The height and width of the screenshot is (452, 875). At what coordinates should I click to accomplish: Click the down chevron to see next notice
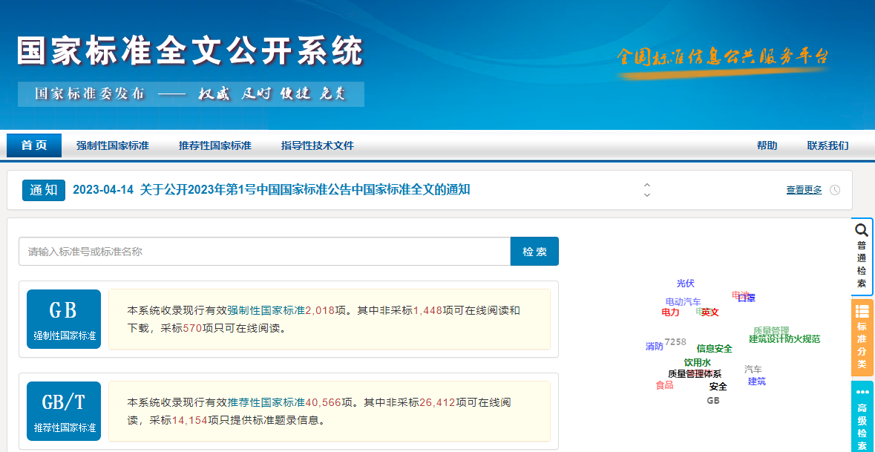click(647, 194)
